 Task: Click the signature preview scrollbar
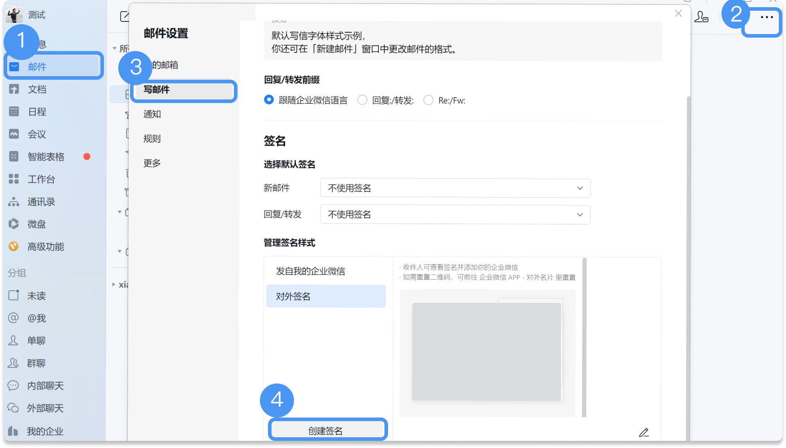[584, 337]
